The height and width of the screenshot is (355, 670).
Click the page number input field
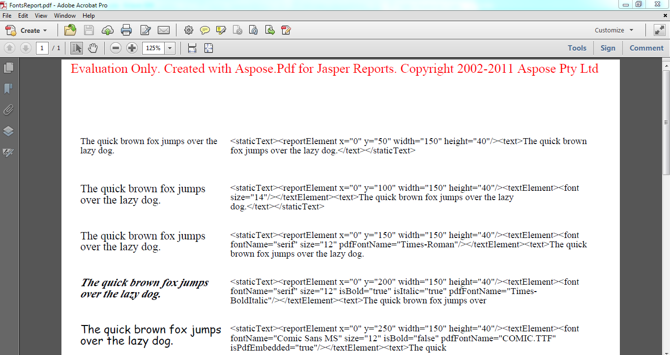pos(42,48)
